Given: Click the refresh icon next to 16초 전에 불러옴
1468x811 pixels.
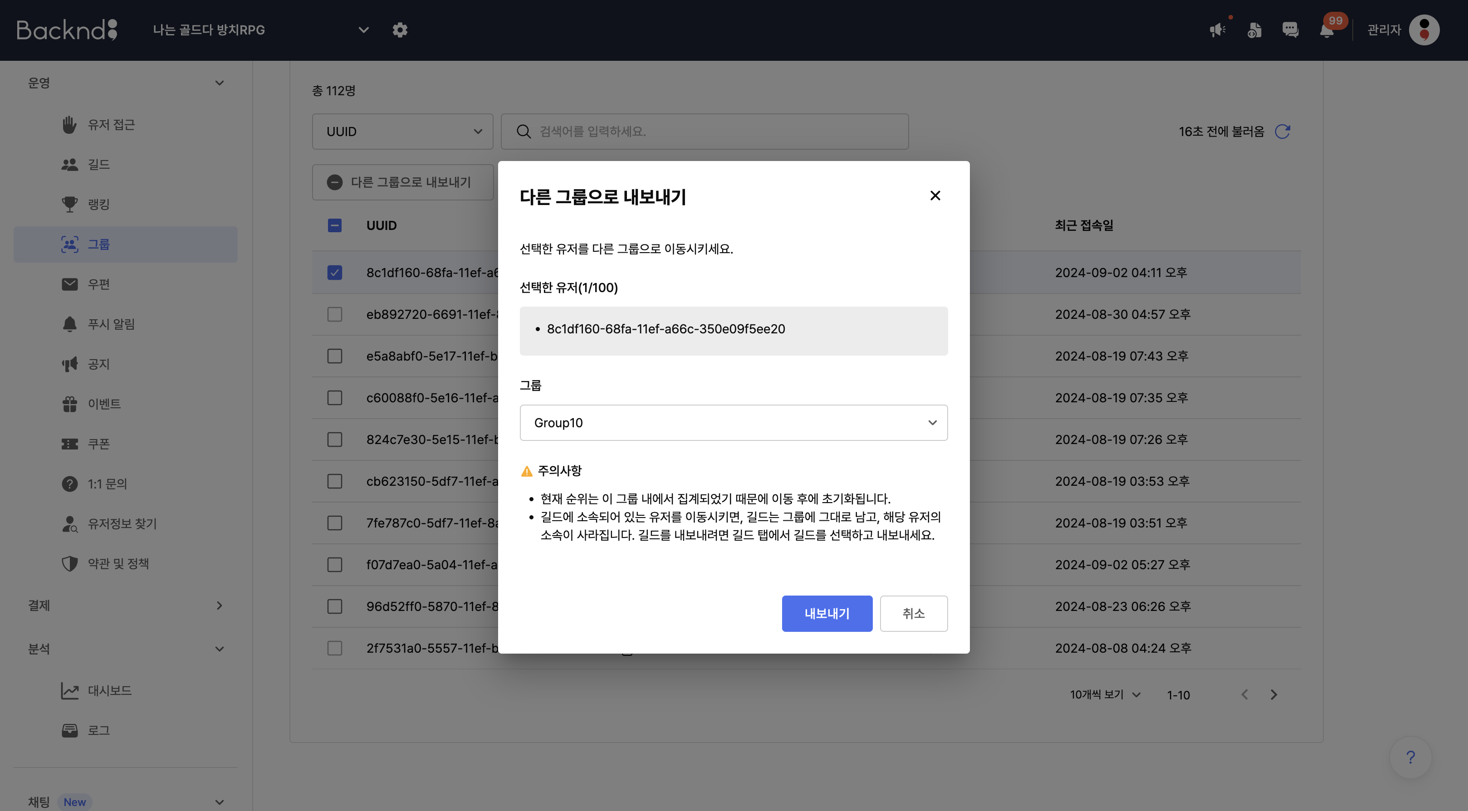Looking at the screenshot, I should coord(1282,131).
